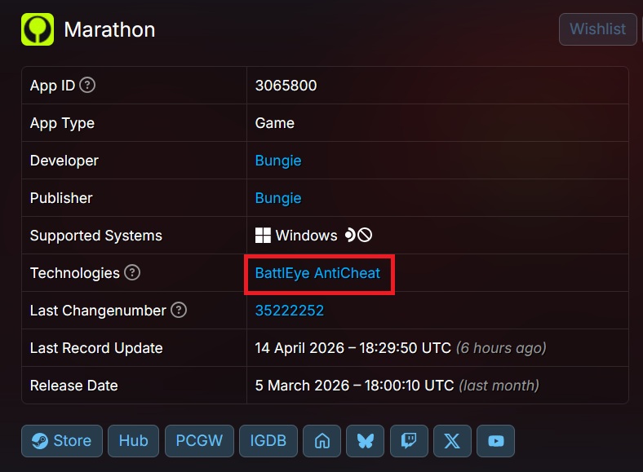Click the Steam Deck logo icon

(x=350, y=235)
